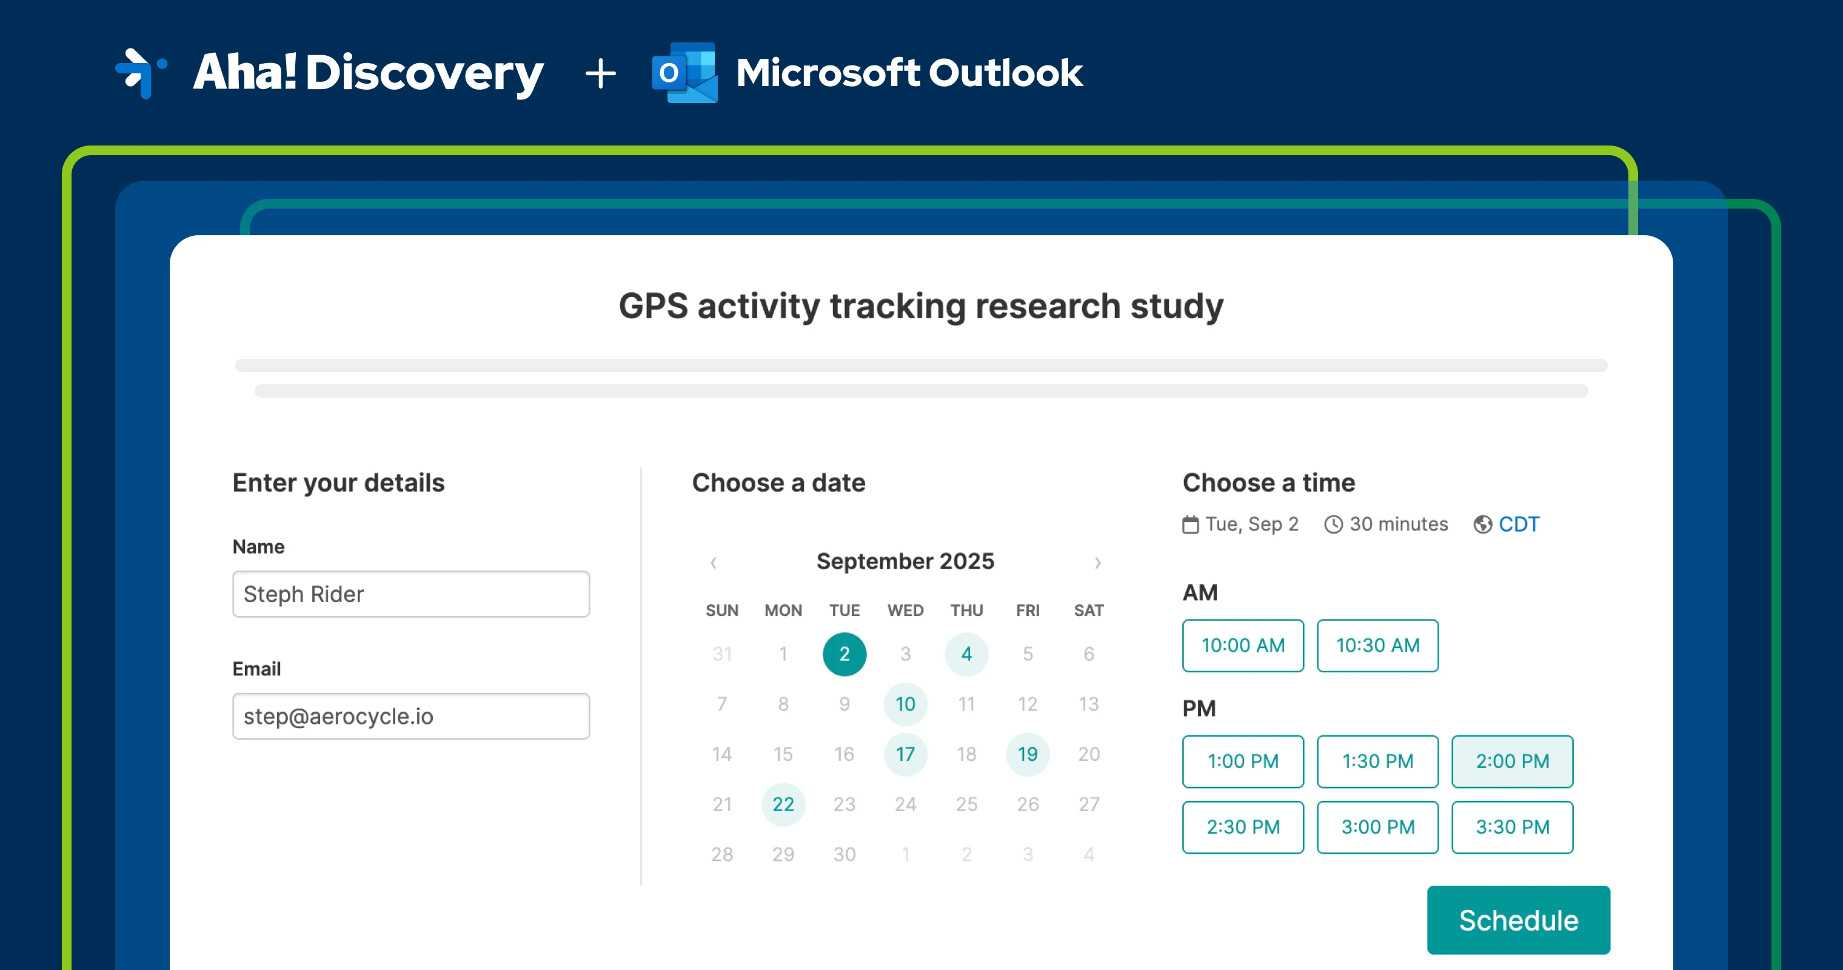Go to previous month with left chevron
Screen dimensions: 1843x970
tap(714, 562)
